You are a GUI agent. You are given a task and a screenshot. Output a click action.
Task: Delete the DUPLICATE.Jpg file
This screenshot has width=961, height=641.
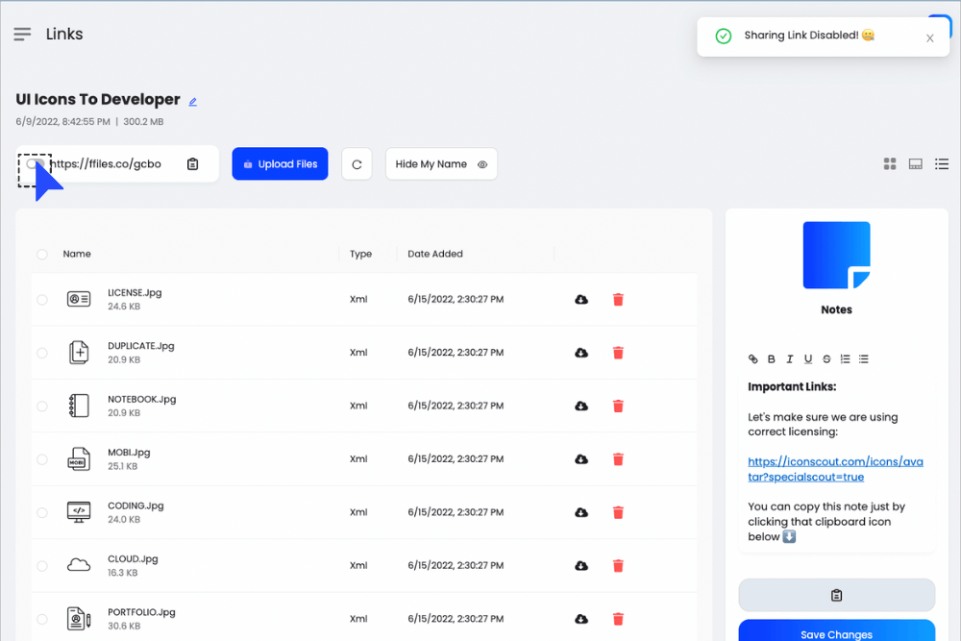(x=618, y=353)
